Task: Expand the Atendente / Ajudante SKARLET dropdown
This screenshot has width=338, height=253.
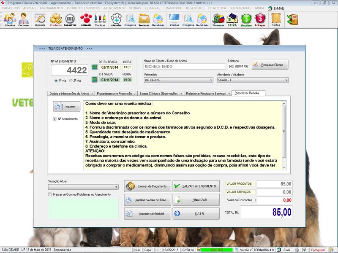Action: [286, 80]
